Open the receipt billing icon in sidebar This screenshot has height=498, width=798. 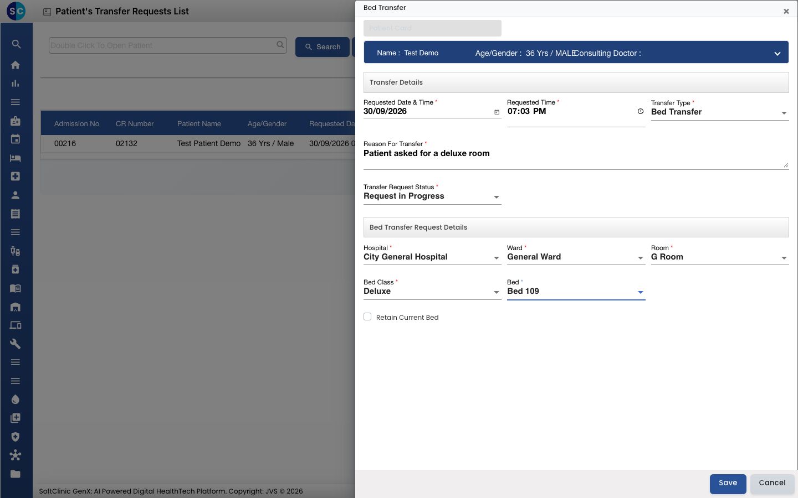point(16,214)
